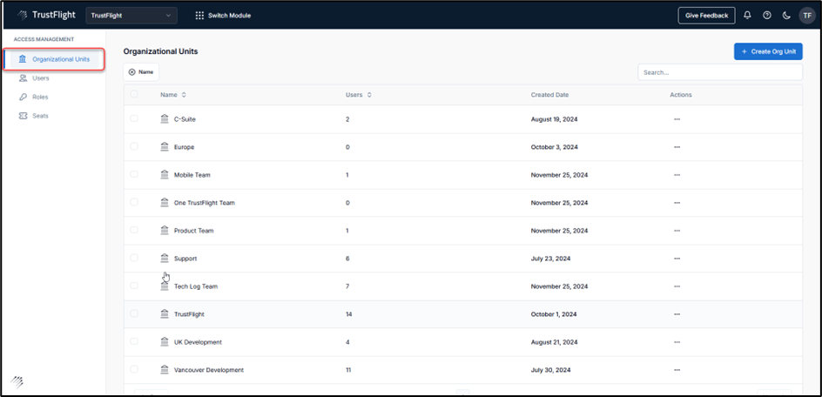Viewport: 822px width, 397px height.
Task: Click the building icon next to Europe
Action: (x=165, y=147)
